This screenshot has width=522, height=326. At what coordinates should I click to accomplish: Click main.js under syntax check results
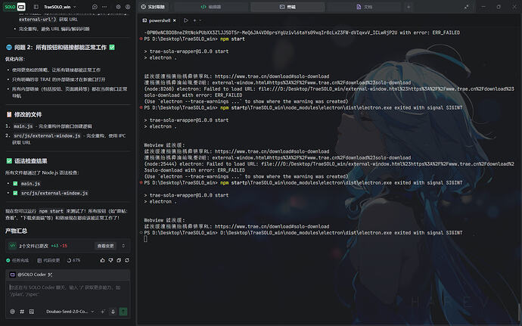tap(30, 184)
